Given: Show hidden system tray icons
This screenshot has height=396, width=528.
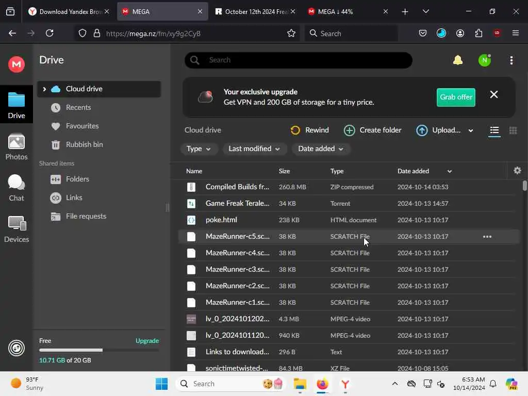Looking at the screenshot, I should [x=394, y=384].
